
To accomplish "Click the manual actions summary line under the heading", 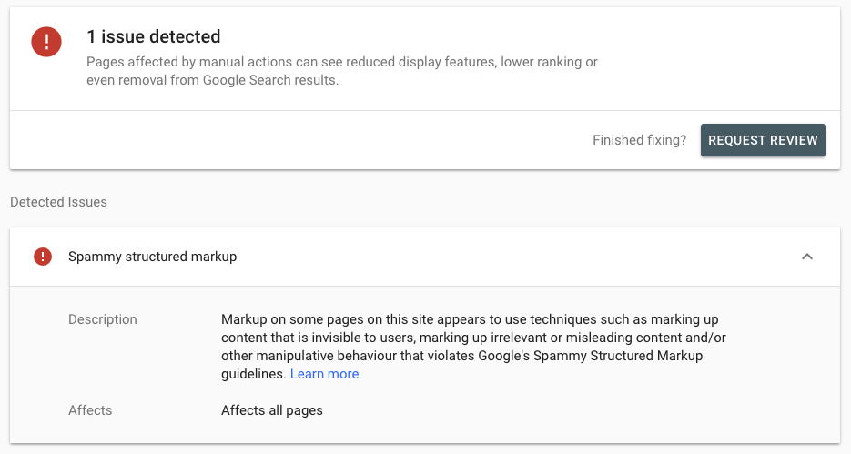I will 342,62.
